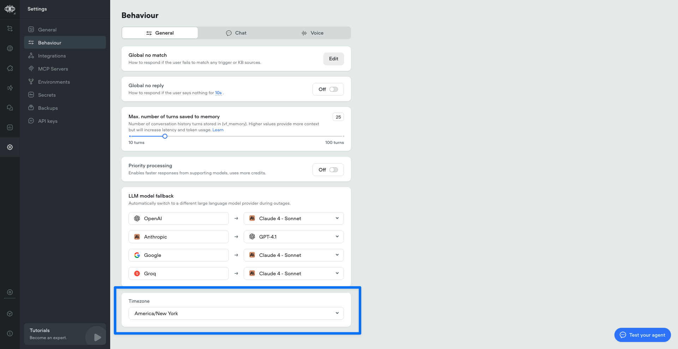678x349 pixels.
Task: Open the analytics chart icon
Action: (x=10, y=127)
